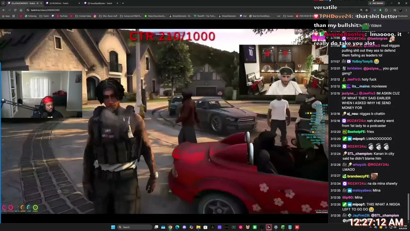
Task: Open the brandeezyFE username in chat
Action: click(358, 176)
